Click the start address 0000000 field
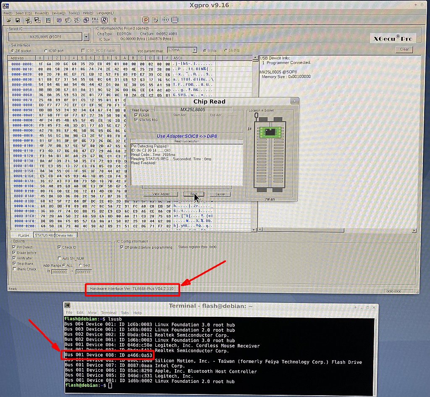Image resolution: width=430 pixels, height=397 pixels. [60, 272]
